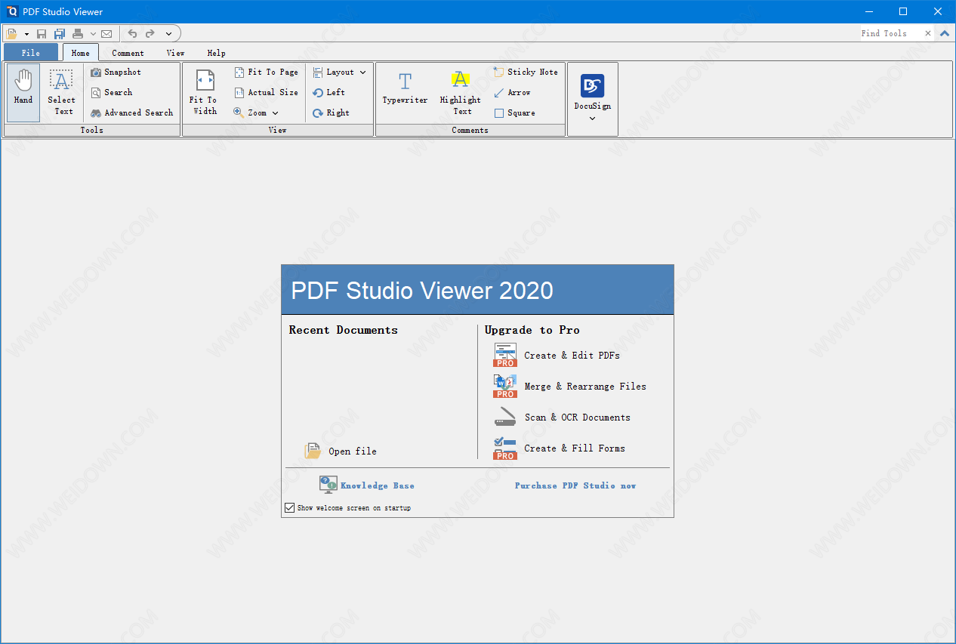Click the Save icon in quick access toolbar
The width and height of the screenshot is (956, 644).
click(x=42, y=33)
